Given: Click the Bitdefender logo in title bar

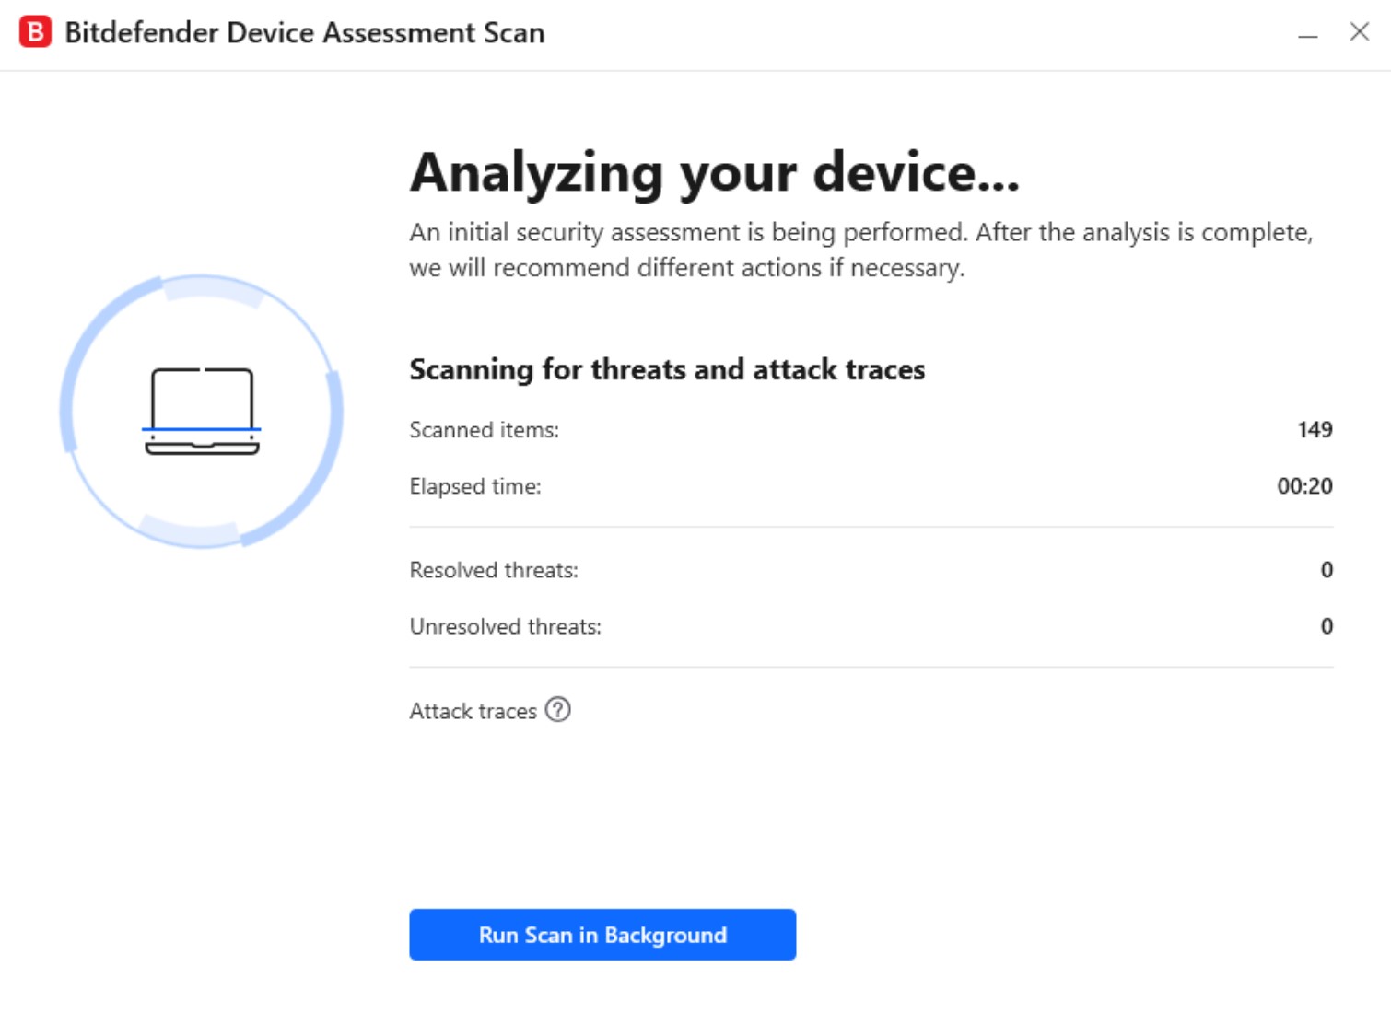Looking at the screenshot, I should 35,32.
